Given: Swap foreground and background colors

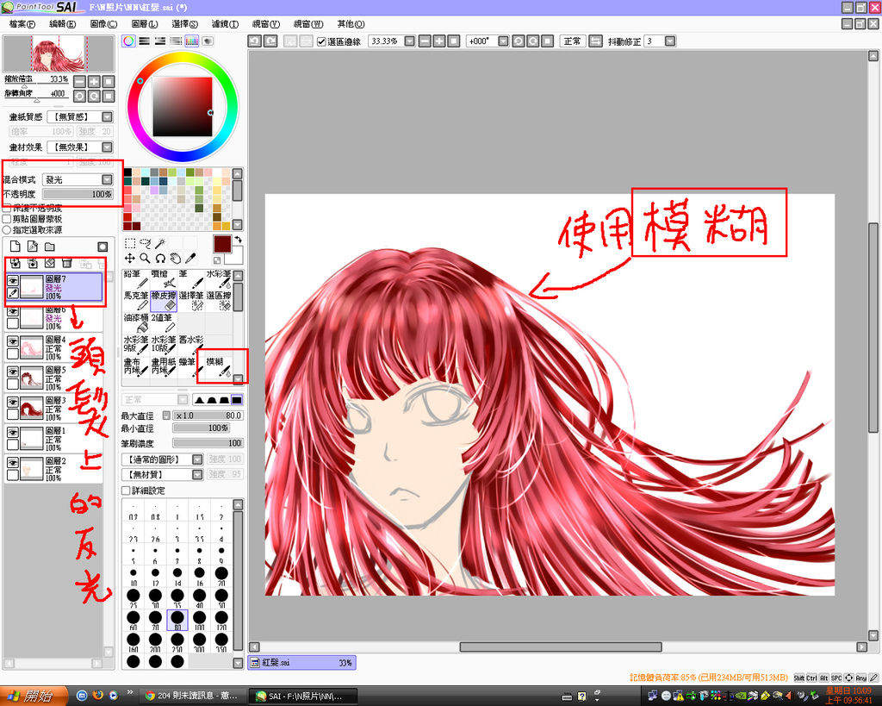Looking at the screenshot, I should click(x=238, y=240).
